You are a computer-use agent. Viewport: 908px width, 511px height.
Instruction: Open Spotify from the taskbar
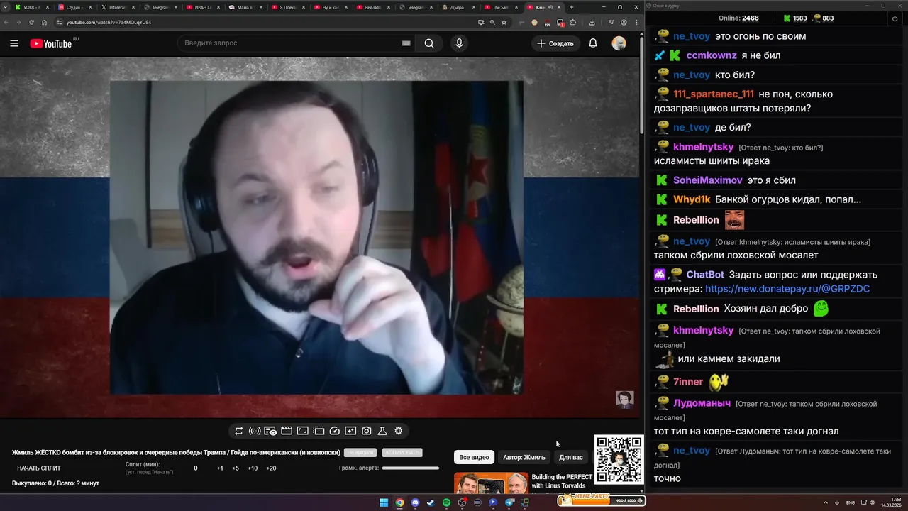(x=446, y=502)
